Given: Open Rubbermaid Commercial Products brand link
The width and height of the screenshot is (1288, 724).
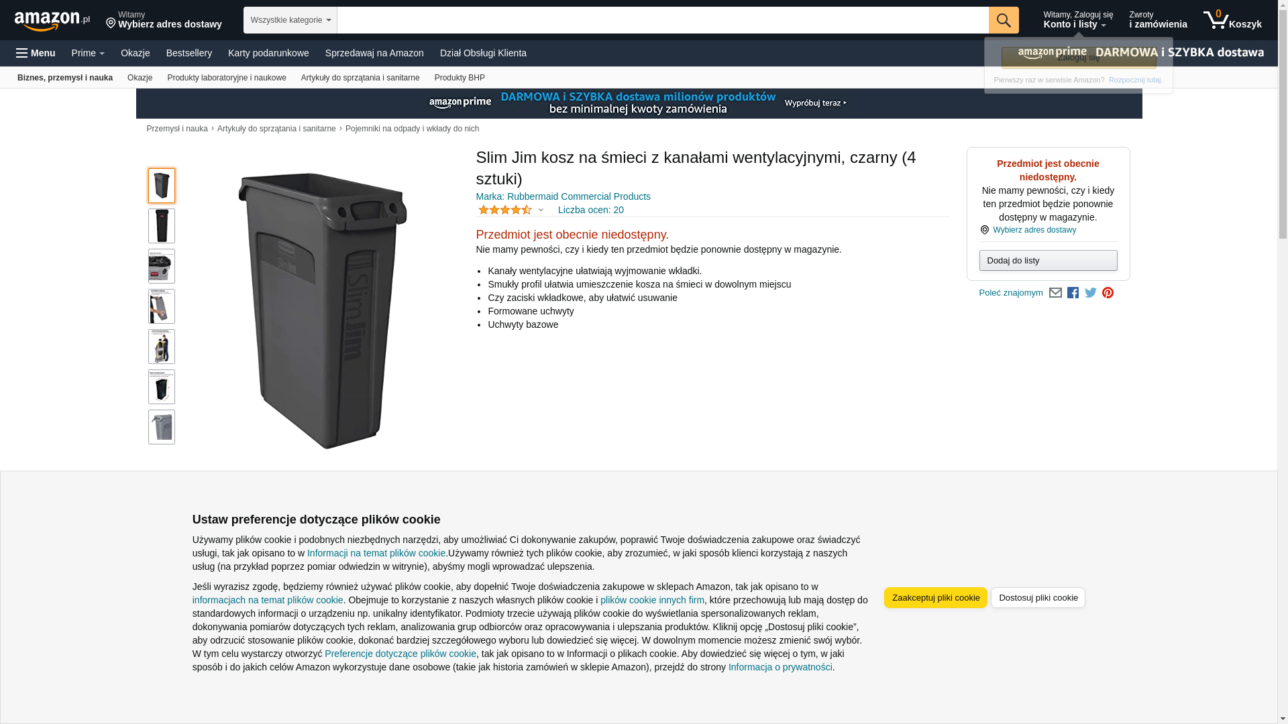Looking at the screenshot, I should tap(563, 196).
